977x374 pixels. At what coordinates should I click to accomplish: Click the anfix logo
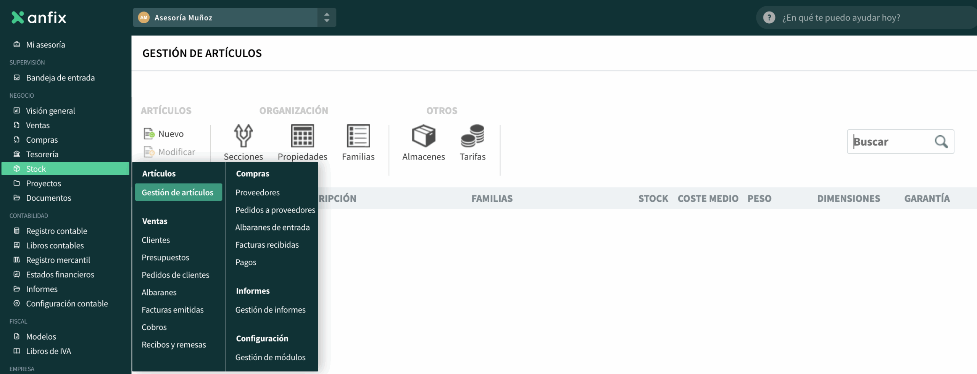point(39,18)
